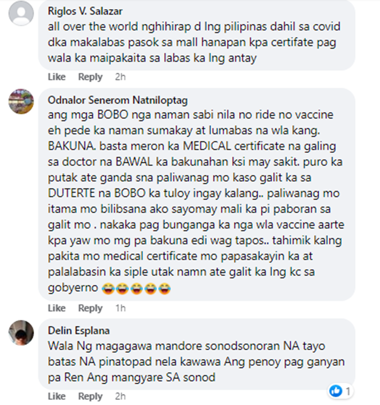The width and height of the screenshot is (380, 405).
Task: Select the laughing emoji row in Odnalor's comment
Action: 136,288
